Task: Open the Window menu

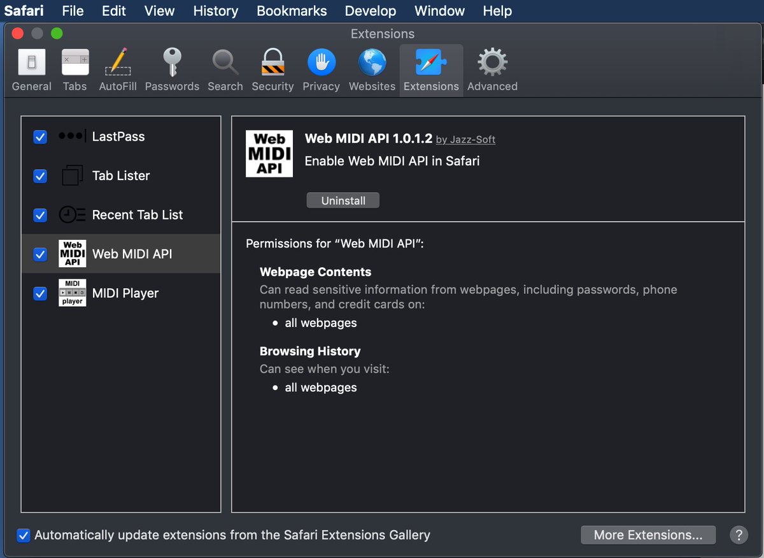Action: 439,11
